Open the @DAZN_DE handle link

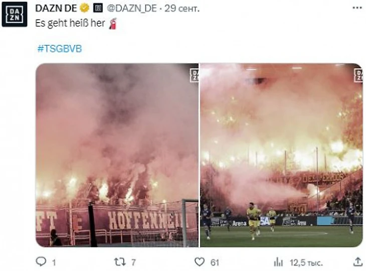(x=132, y=9)
